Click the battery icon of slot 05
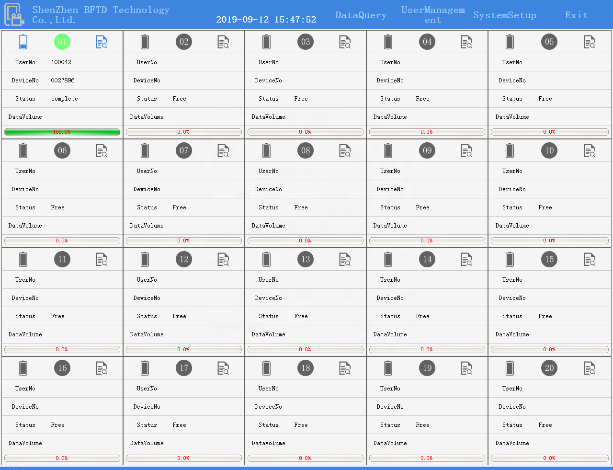The height and width of the screenshot is (470, 613). [x=510, y=42]
